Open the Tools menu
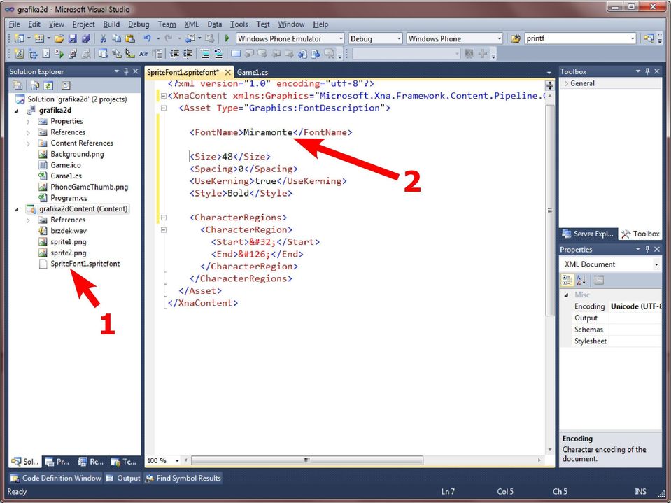Viewport: 671px width, 503px height. pos(239,24)
